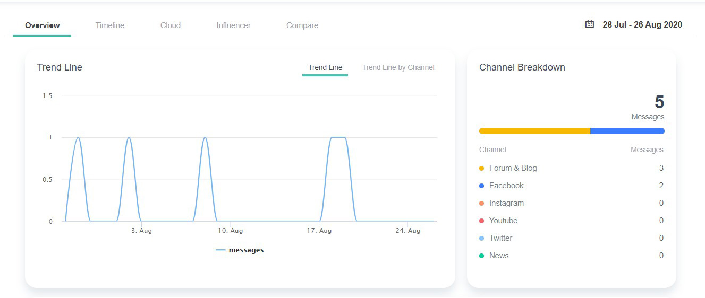Screen dimensions: 705x298
Task: Switch to the Timeline tab
Action: tap(110, 25)
